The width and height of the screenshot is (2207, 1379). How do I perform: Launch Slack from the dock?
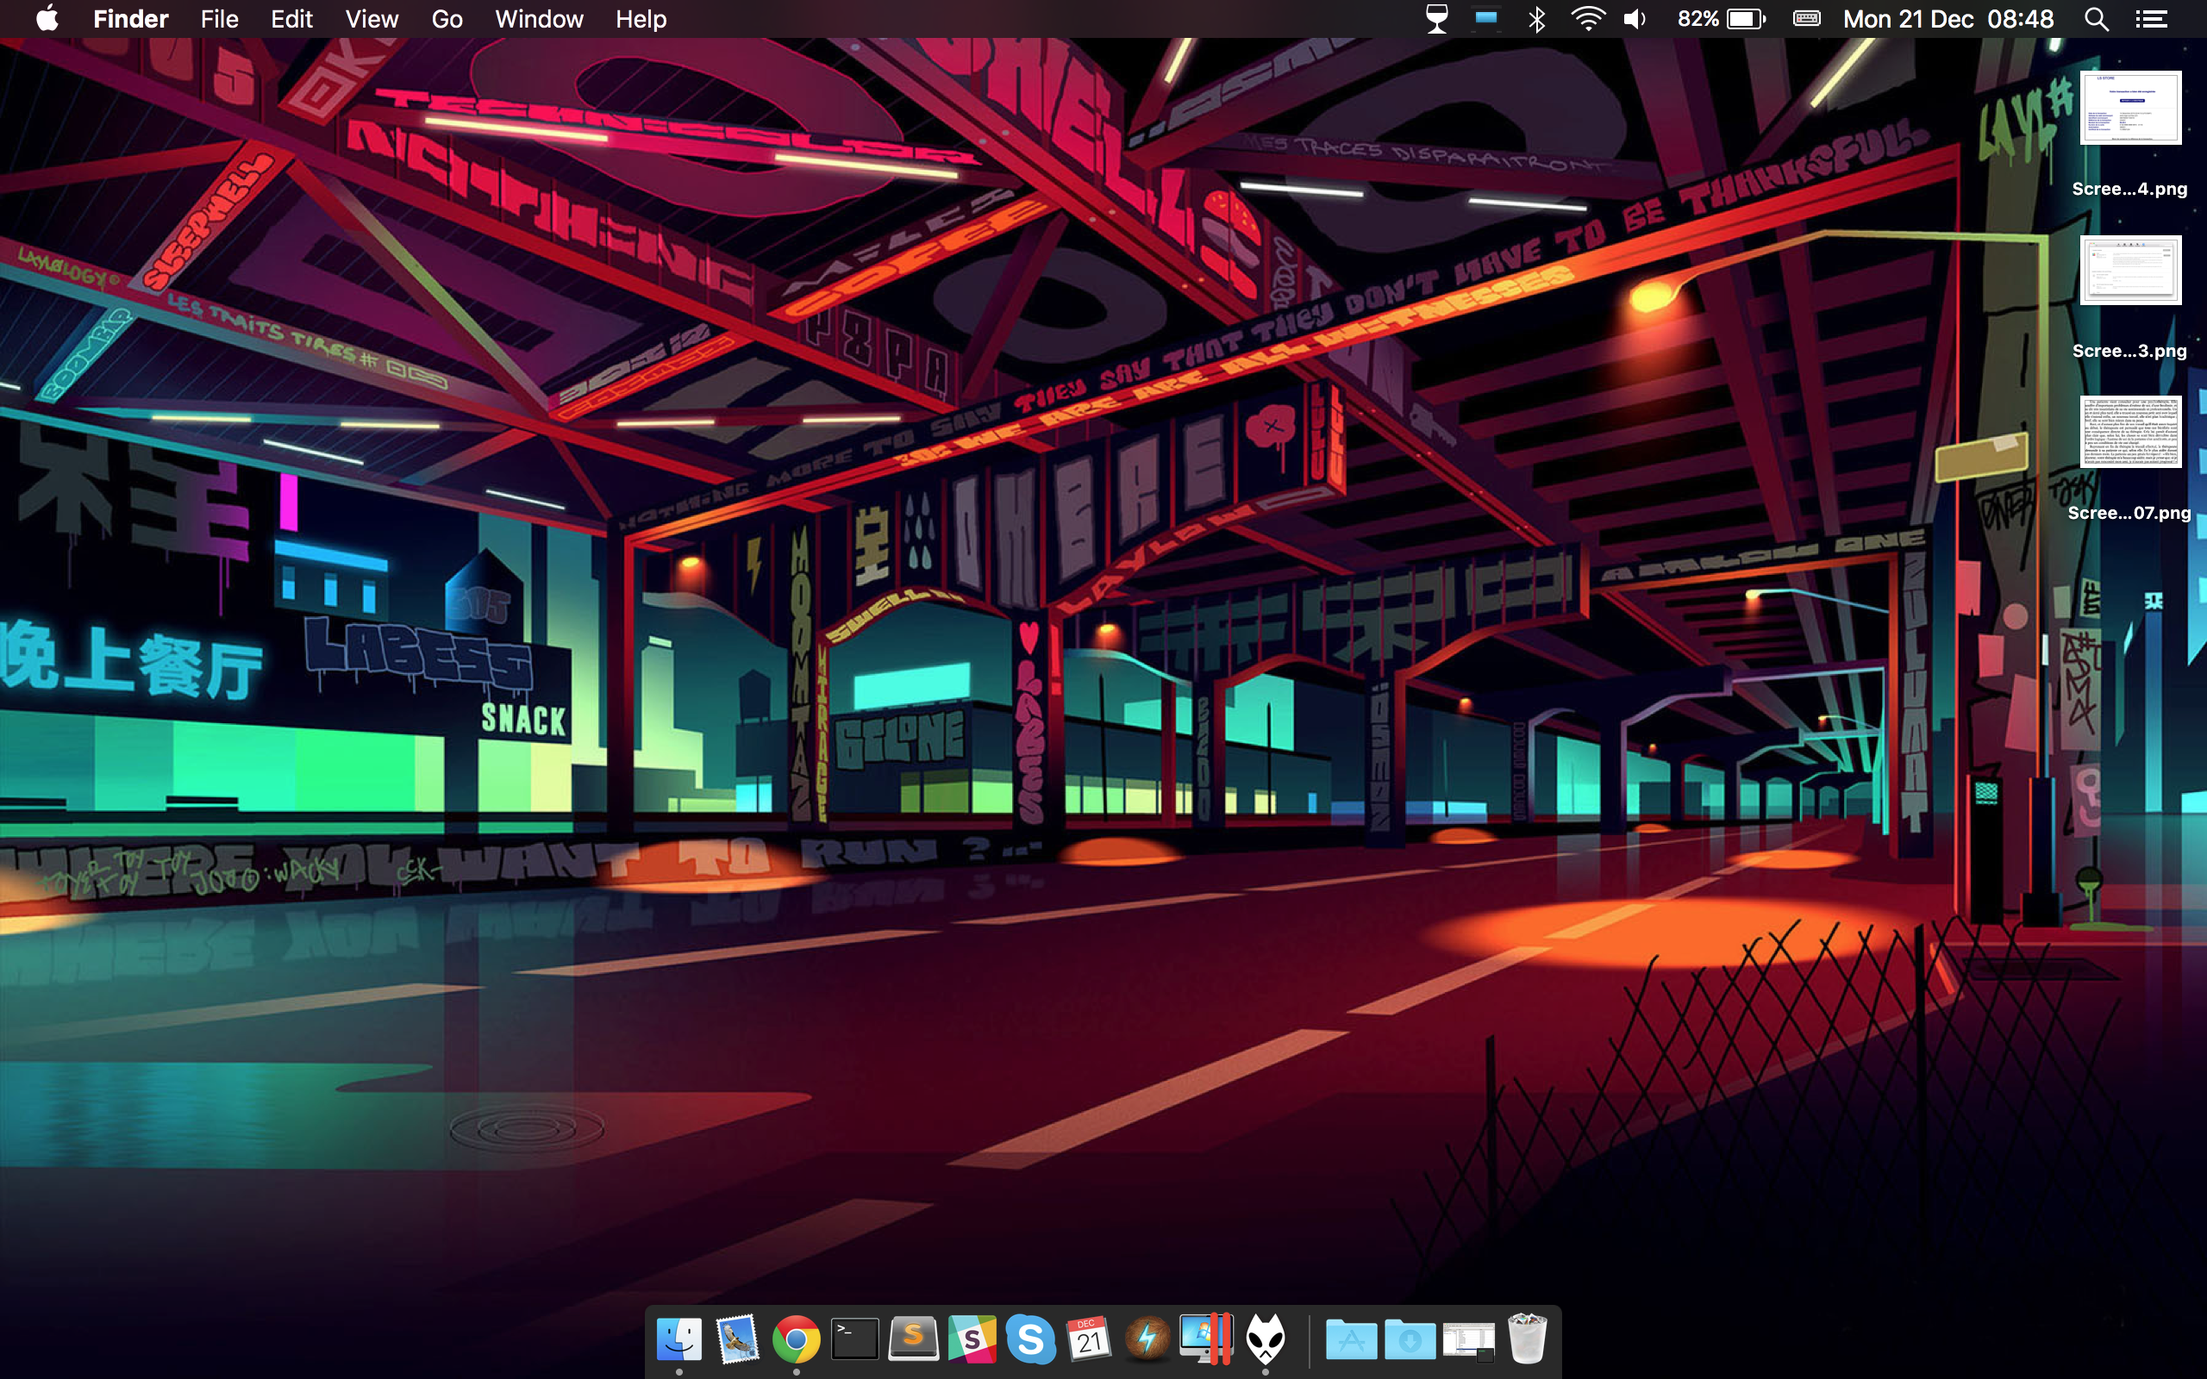pyautogui.click(x=972, y=1338)
